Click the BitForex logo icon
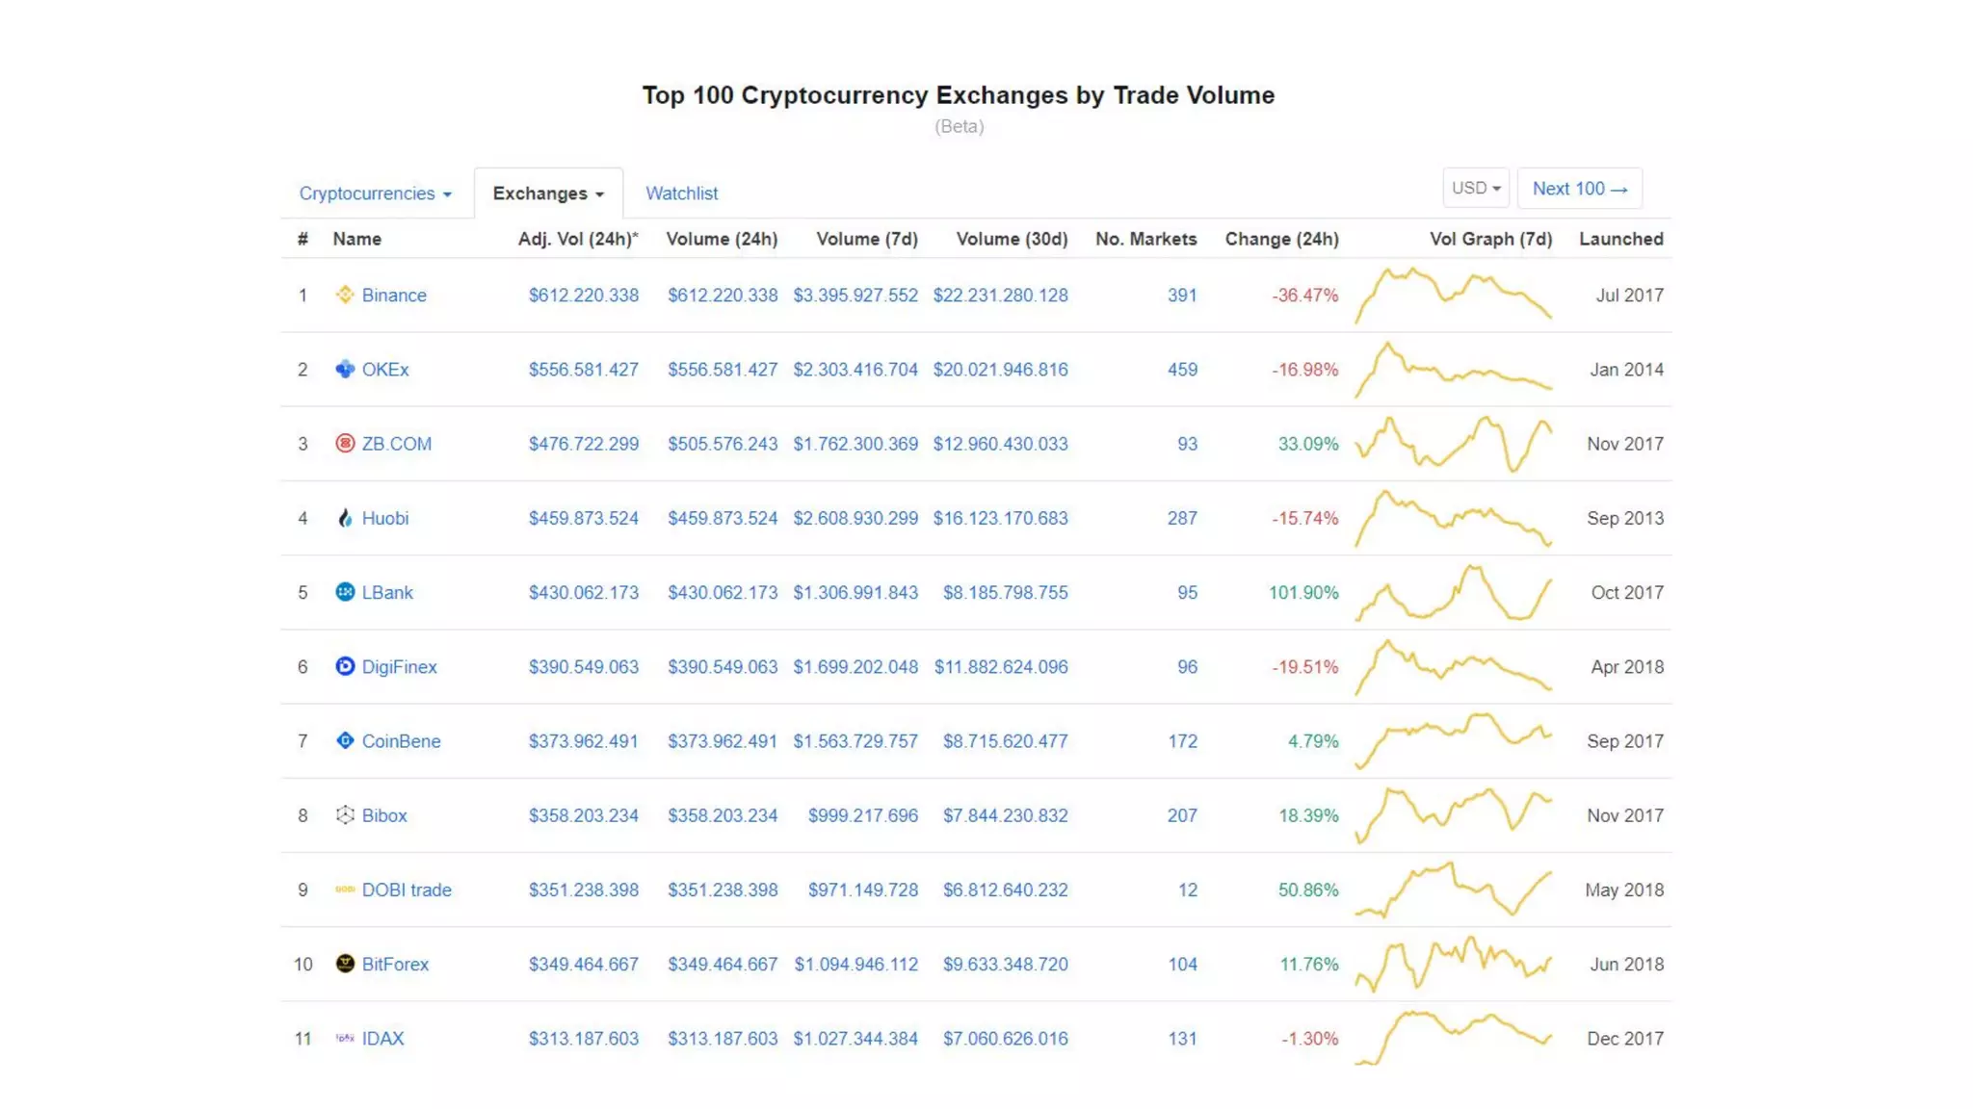Image resolution: width=1973 pixels, height=1109 pixels. 344,964
